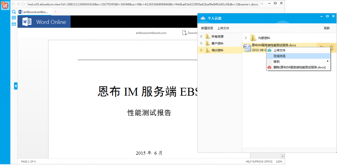
Task: Choose 在线浏览 from the context menu
Action: (298, 56)
